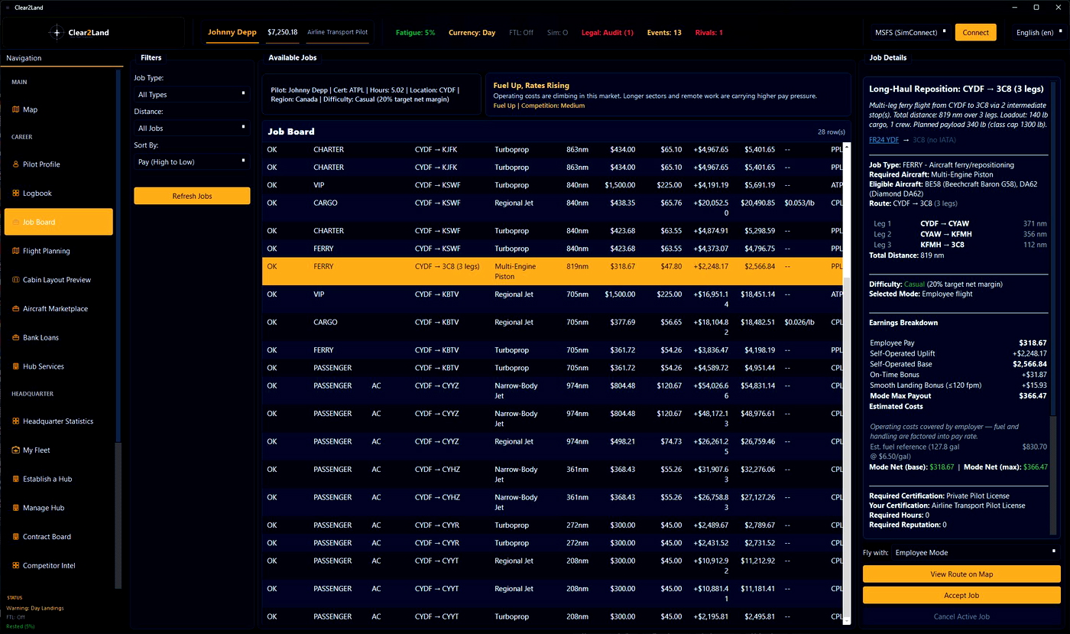Click the Flight Planning icon

click(16, 251)
